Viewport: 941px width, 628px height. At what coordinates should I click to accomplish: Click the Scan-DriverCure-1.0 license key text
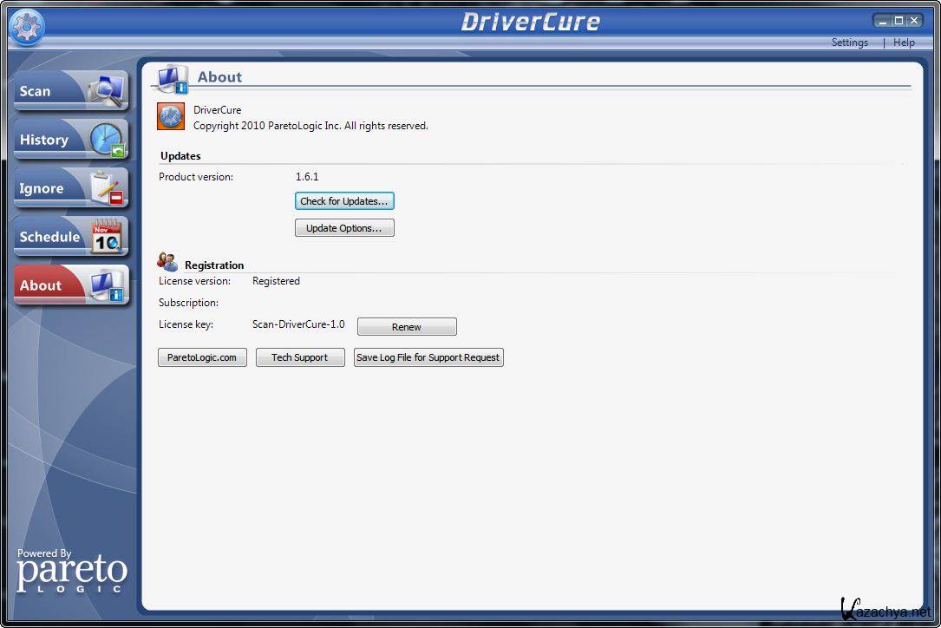pos(298,324)
